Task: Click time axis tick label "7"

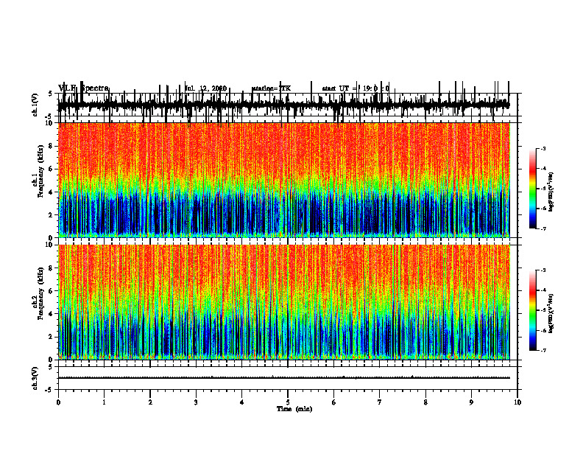Action: (380, 402)
